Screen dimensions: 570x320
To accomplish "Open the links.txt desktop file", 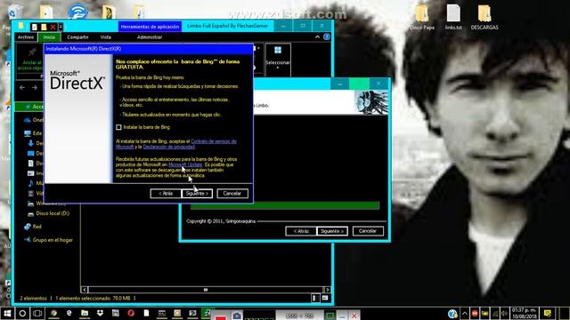I will (x=453, y=17).
